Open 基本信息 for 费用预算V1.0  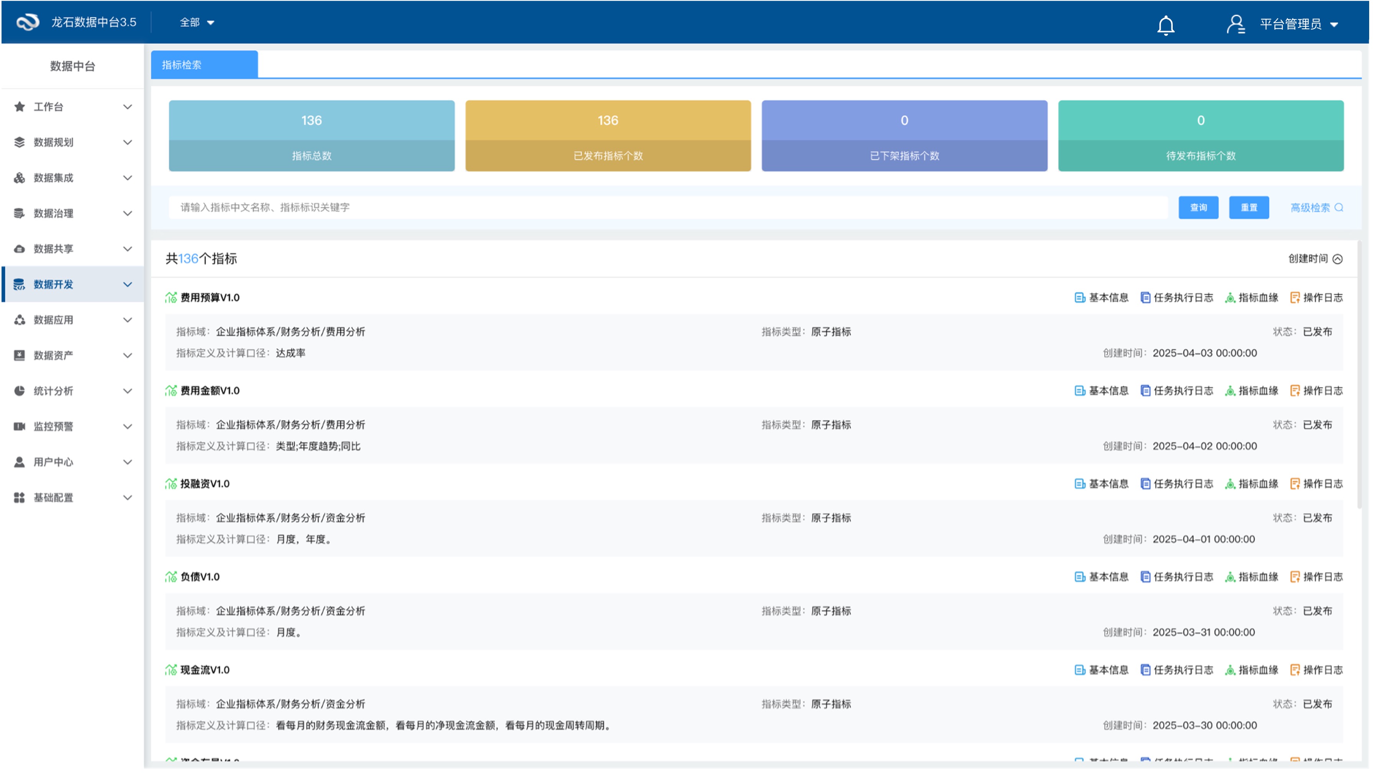click(1101, 298)
